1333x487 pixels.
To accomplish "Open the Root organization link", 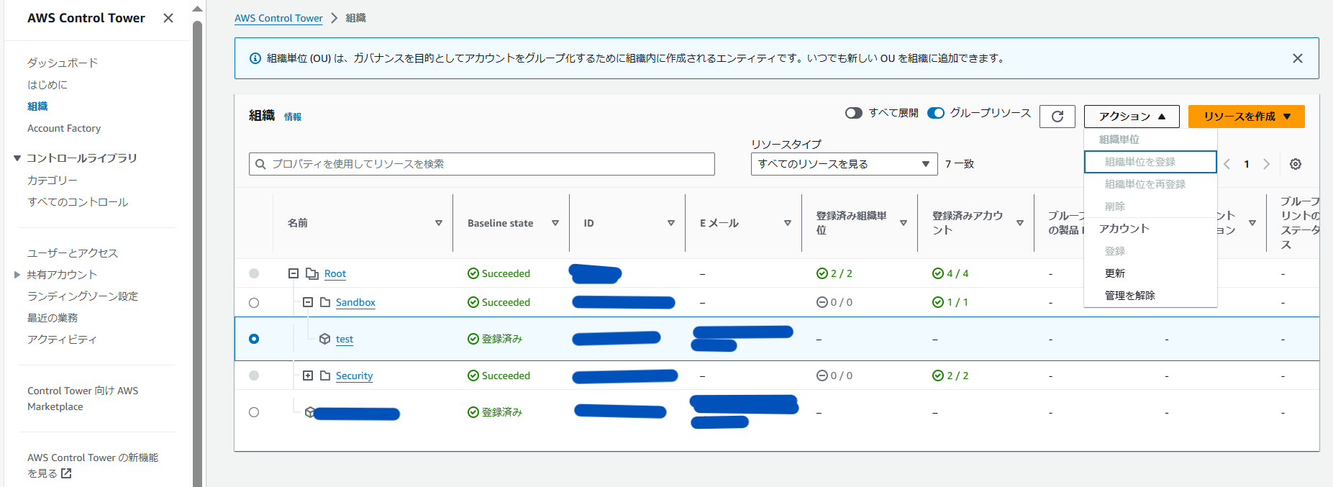I will [x=335, y=274].
